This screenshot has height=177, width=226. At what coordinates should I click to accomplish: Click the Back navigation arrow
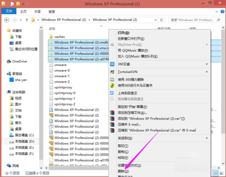tap(7, 20)
